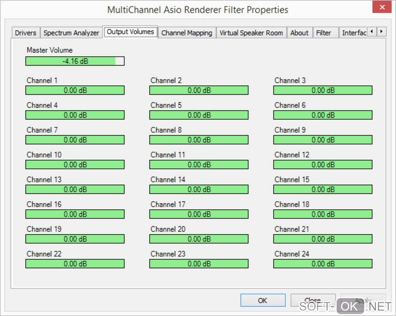Adjust the Channel 15 volume bar
This screenshot has height=316, width=396.
323,189
